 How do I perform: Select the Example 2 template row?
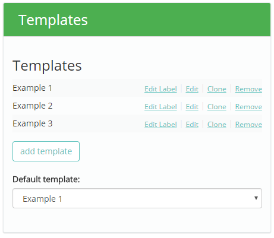[x=137, y=106]
